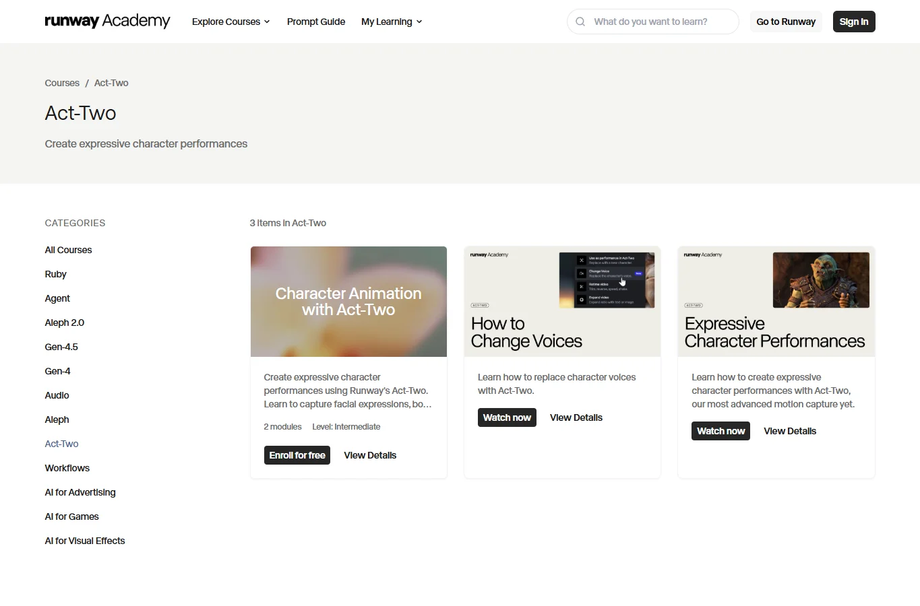
Task: Open the My Learning dropdown
Action: click(x=392, y=22)
